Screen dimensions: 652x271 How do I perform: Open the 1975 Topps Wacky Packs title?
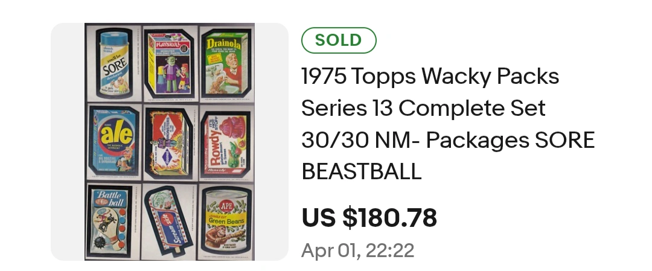coord(430,76)
